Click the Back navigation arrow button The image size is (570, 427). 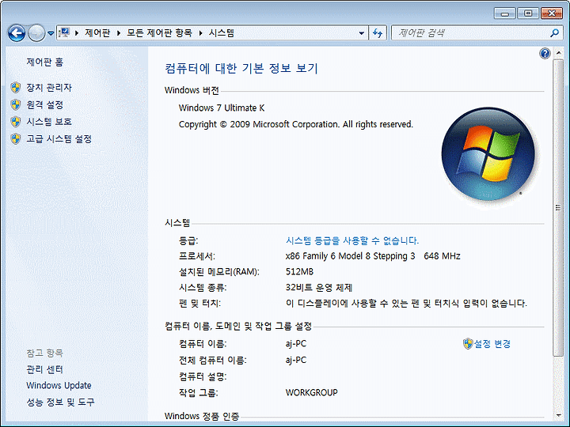(17, 33)
